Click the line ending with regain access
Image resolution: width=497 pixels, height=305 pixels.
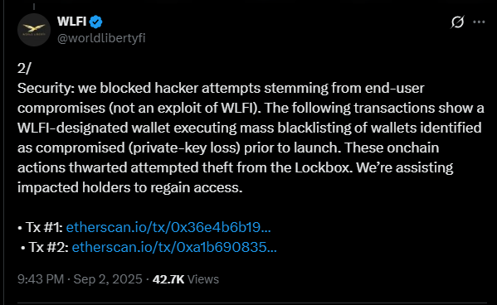[x=130, y=187]
